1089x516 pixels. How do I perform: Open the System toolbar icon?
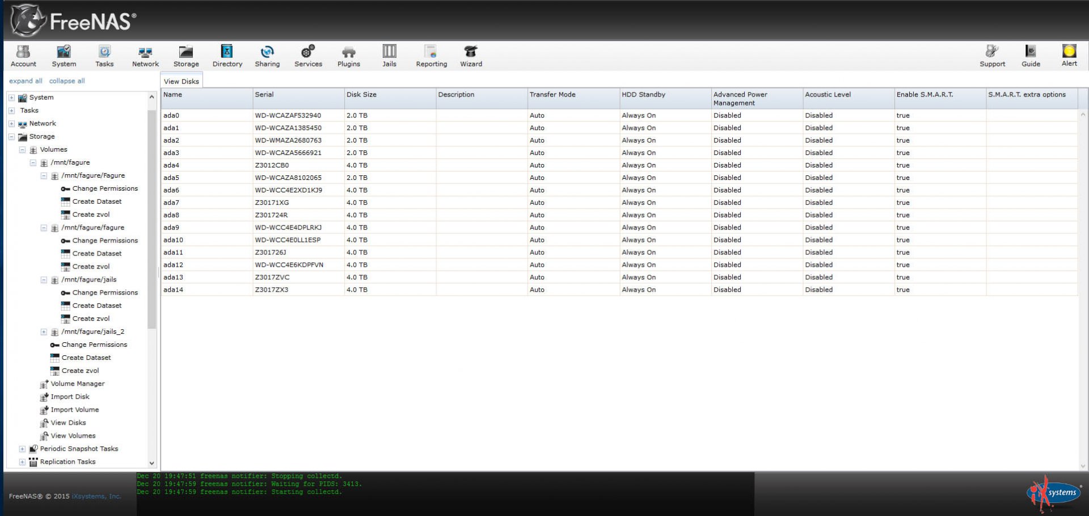(x=64, y=56)
